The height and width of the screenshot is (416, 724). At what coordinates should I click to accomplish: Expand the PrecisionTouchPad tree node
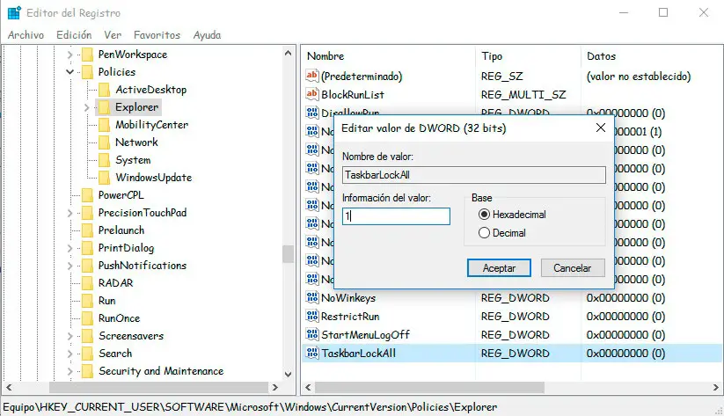tap(69, 213)
